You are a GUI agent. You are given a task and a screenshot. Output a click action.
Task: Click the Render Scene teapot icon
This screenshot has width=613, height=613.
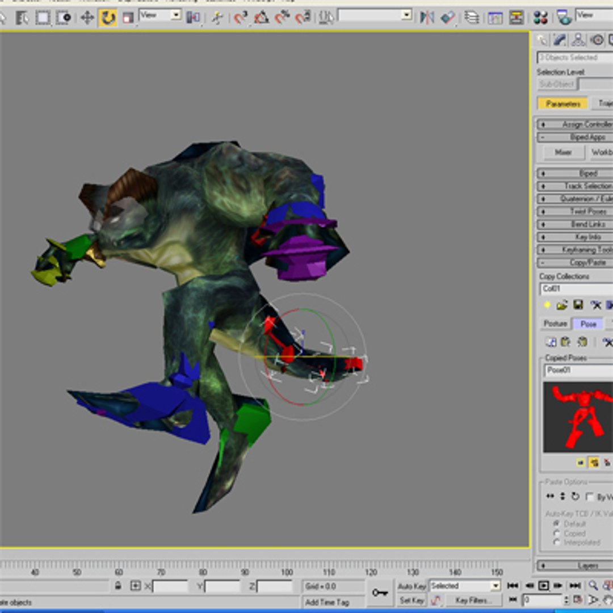pyautogui.click(x=564, y=18)
